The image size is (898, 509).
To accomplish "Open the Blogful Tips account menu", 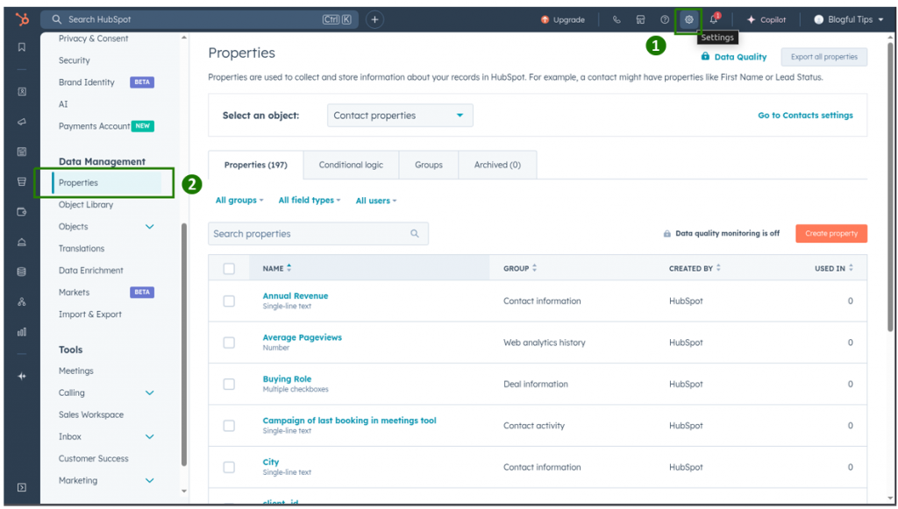I will (848, 19).
